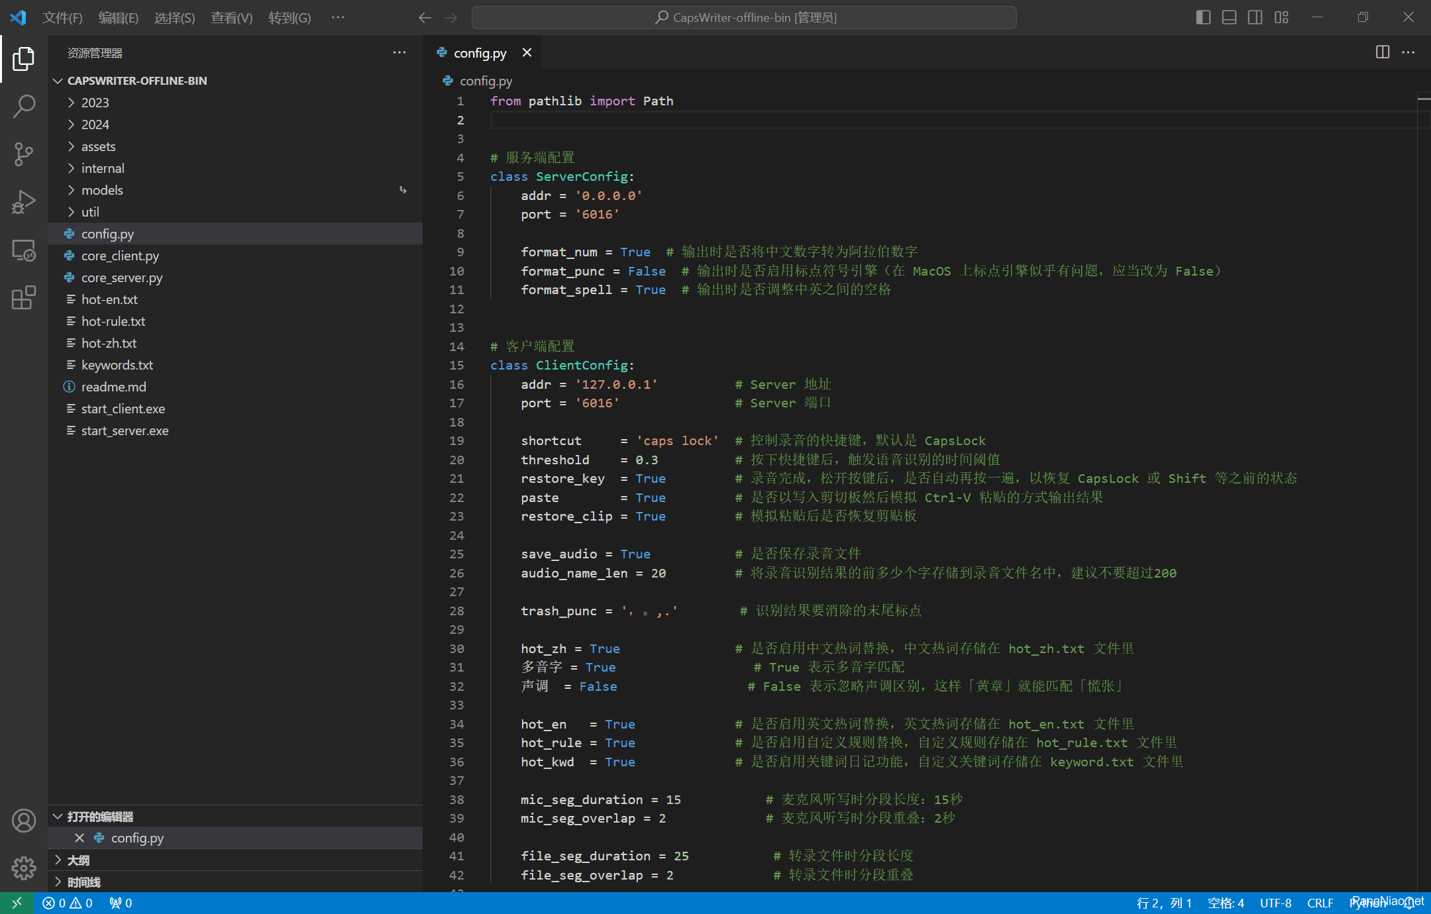Open the Search view in activity bar

coord(24,106)
